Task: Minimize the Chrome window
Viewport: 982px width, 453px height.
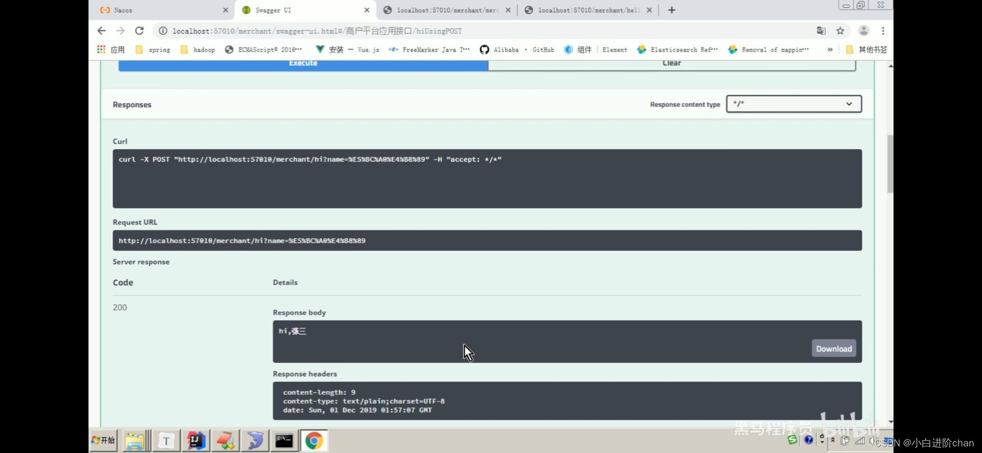Action: point(846,5)
